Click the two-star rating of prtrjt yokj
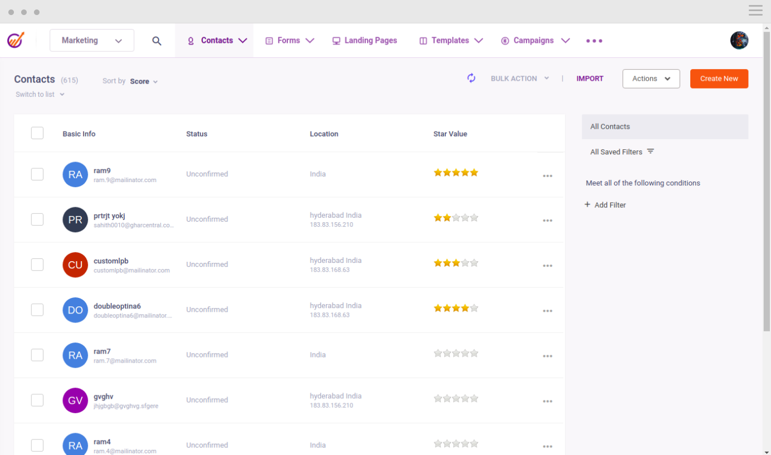This screenshot has width=771, height=455. (456, 218)
